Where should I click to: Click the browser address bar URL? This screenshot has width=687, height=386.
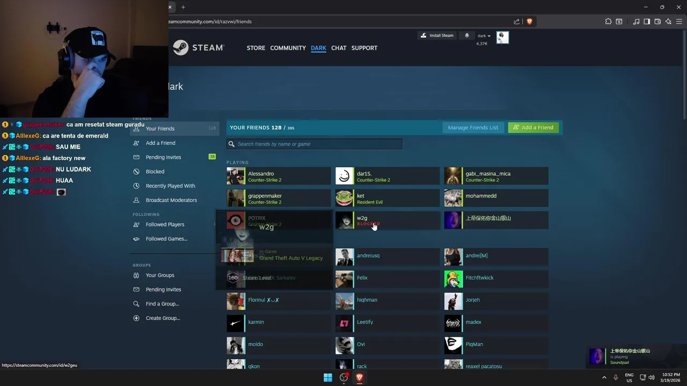[210, 21]
